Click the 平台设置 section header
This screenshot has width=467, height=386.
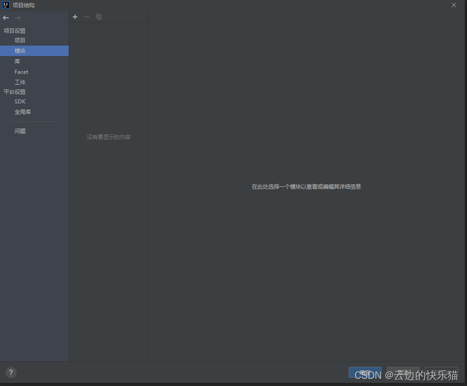point(14,92)
